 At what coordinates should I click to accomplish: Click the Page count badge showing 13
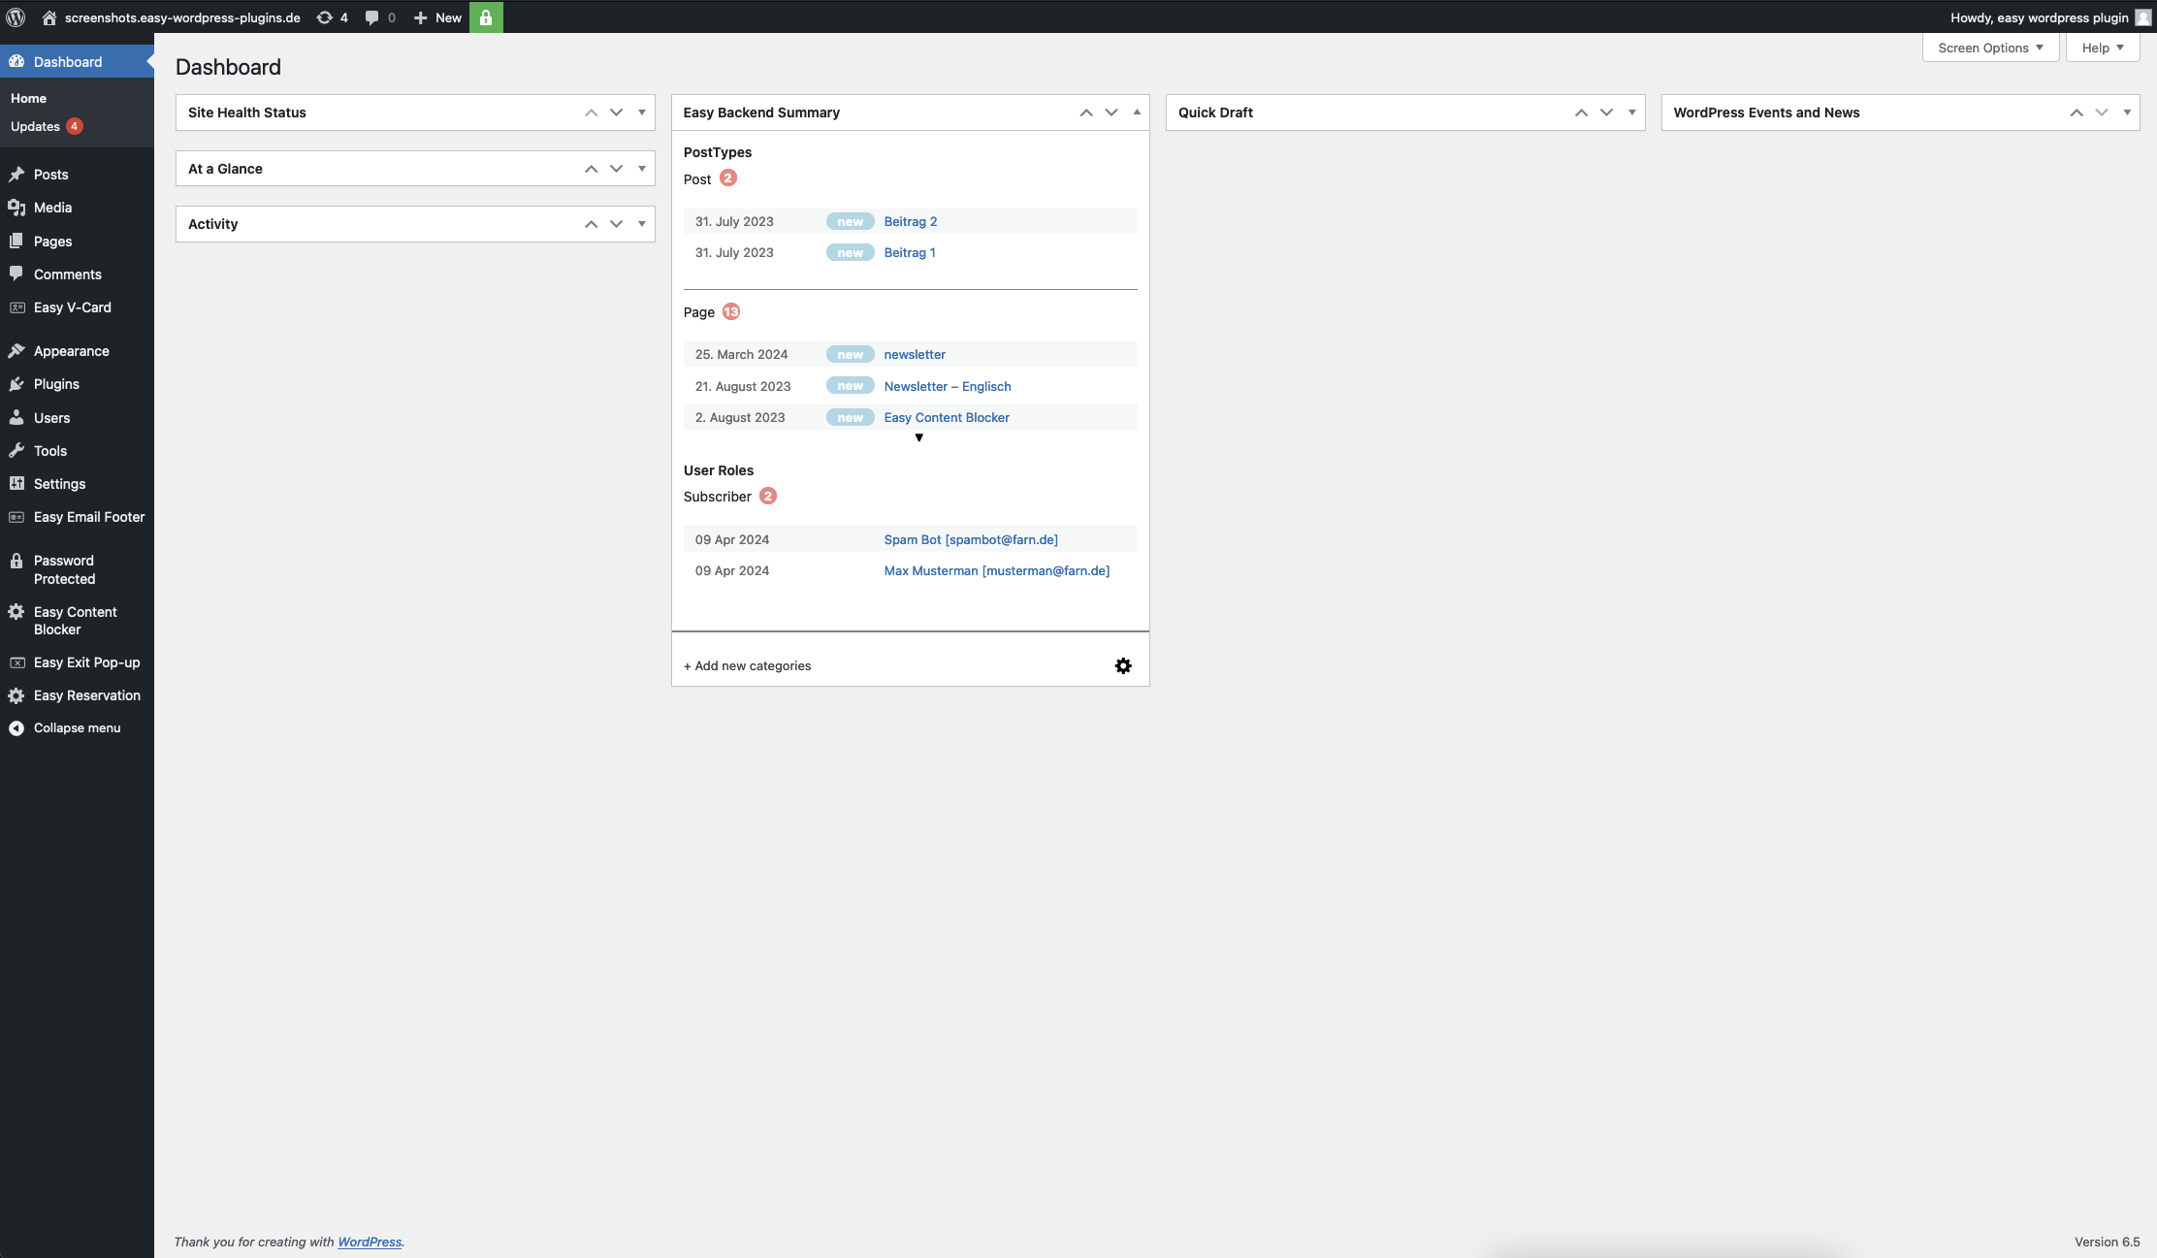731,311
